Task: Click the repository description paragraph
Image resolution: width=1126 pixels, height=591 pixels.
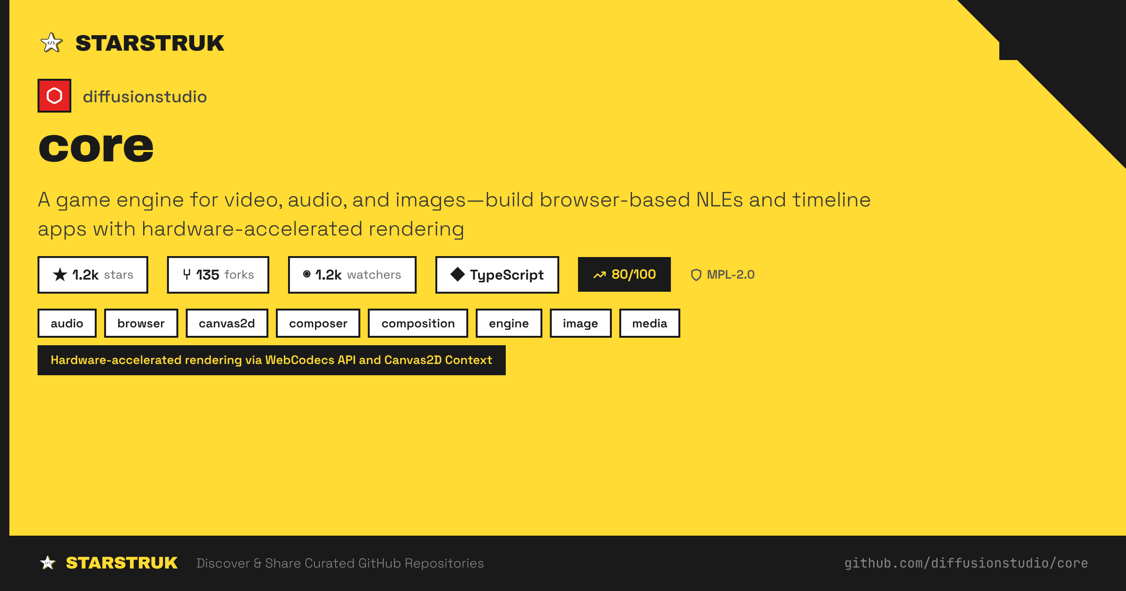Action: point(454,214)
